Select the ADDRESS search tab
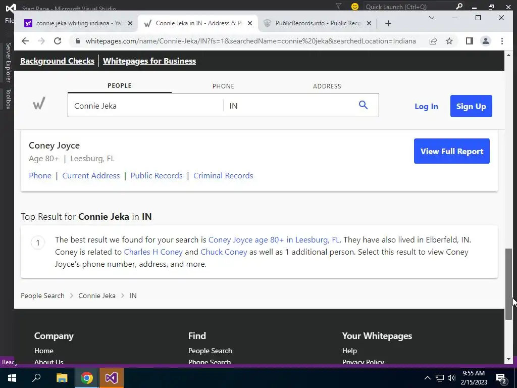517x388 pixels. click(327, 86)
